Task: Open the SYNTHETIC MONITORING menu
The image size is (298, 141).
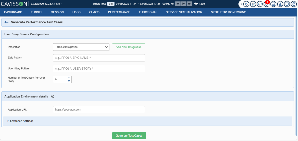Action: coord(228,12)
